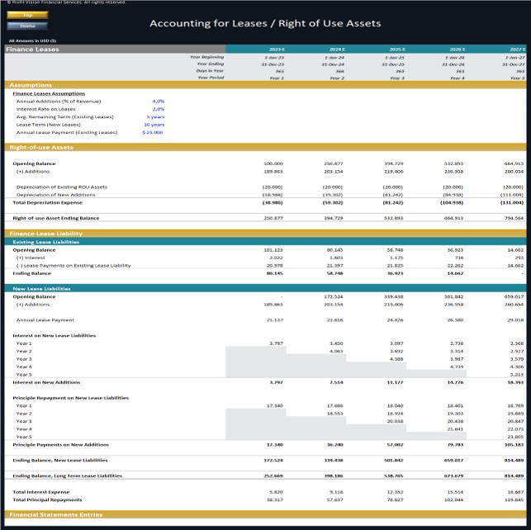Viewport: 531px width, 530px height.
Task: Select the 2023 E column header
Action: click(277, 50)
